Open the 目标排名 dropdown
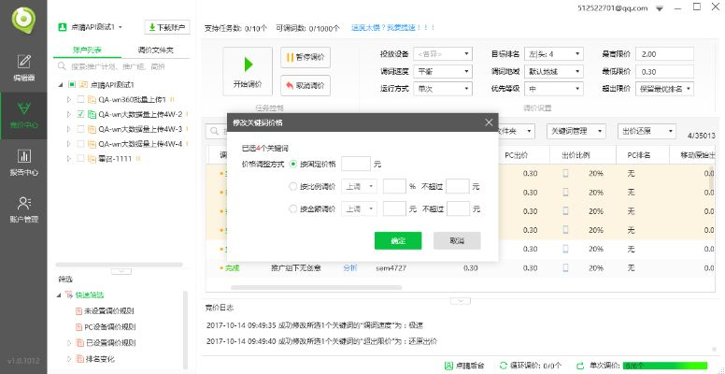 click(x=554, y=54)
